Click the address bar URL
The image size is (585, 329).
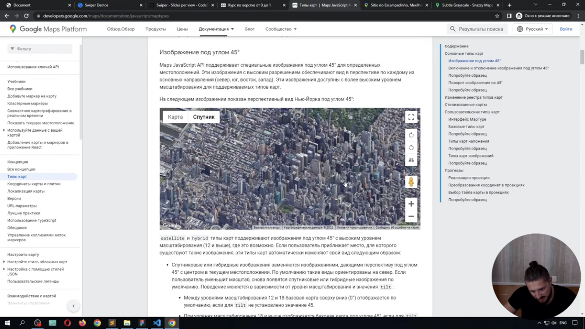pyautogui.click(x=106, y=16)
